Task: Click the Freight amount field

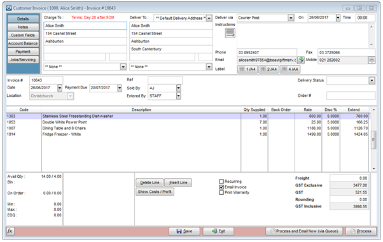Action: (x=349, y=178)
